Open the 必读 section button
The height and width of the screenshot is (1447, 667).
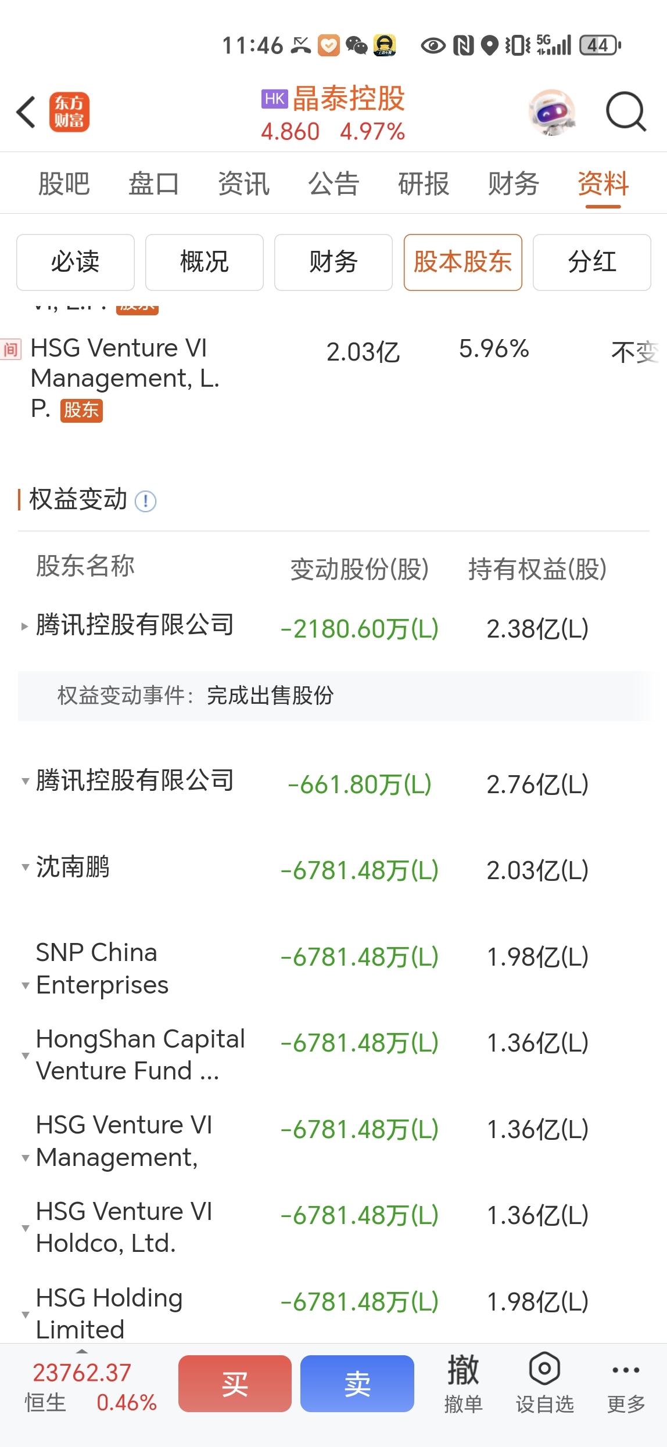[x=76, y=262]
